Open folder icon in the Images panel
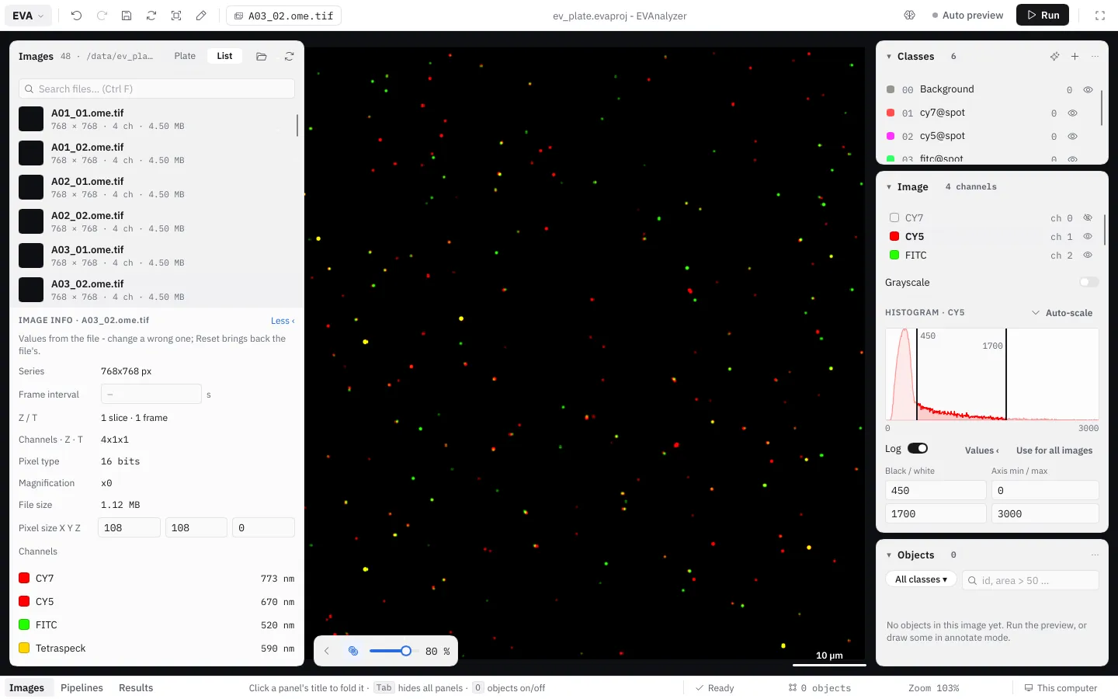Screen dimensions: 1118x699 click(262, 57)
